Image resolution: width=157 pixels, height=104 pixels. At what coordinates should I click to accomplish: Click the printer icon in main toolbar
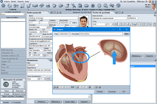click(48, 5)
